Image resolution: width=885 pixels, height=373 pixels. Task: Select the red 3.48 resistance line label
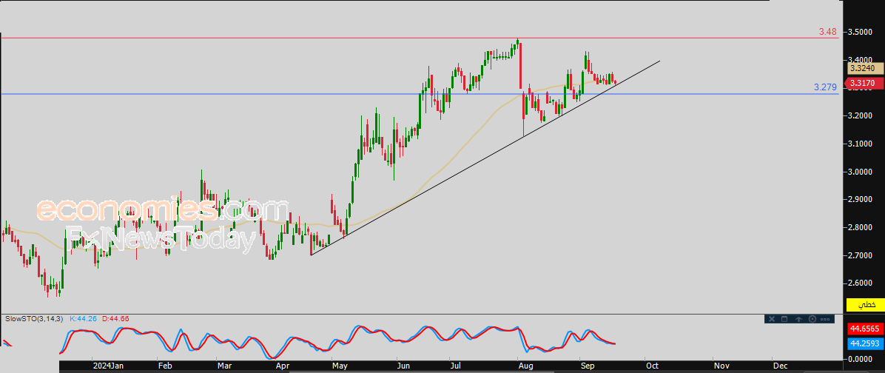pyautogui.click(x=827, y=32)
